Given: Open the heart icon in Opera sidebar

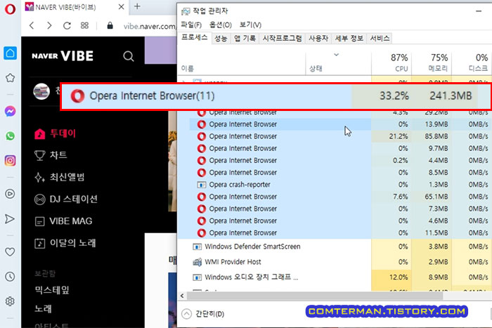Looking at the screenshot, I should coord(10,251).
